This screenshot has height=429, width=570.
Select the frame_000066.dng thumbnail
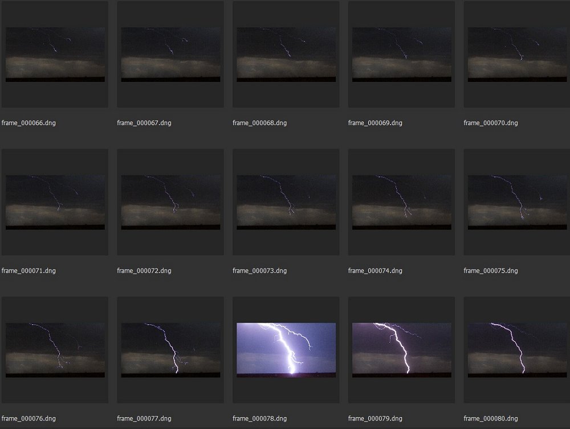click(55, 55)
